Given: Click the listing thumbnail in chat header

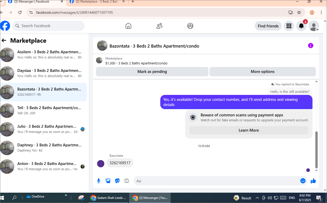Looking at the screenshot, I should [x=102, y=46].
